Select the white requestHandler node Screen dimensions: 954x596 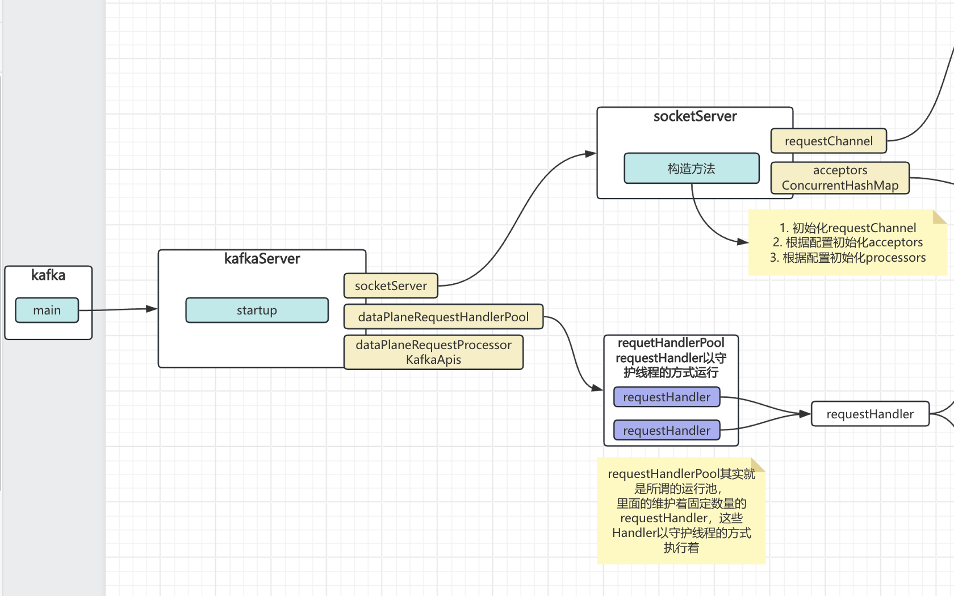pyautogui.click(x=870, y=414)
